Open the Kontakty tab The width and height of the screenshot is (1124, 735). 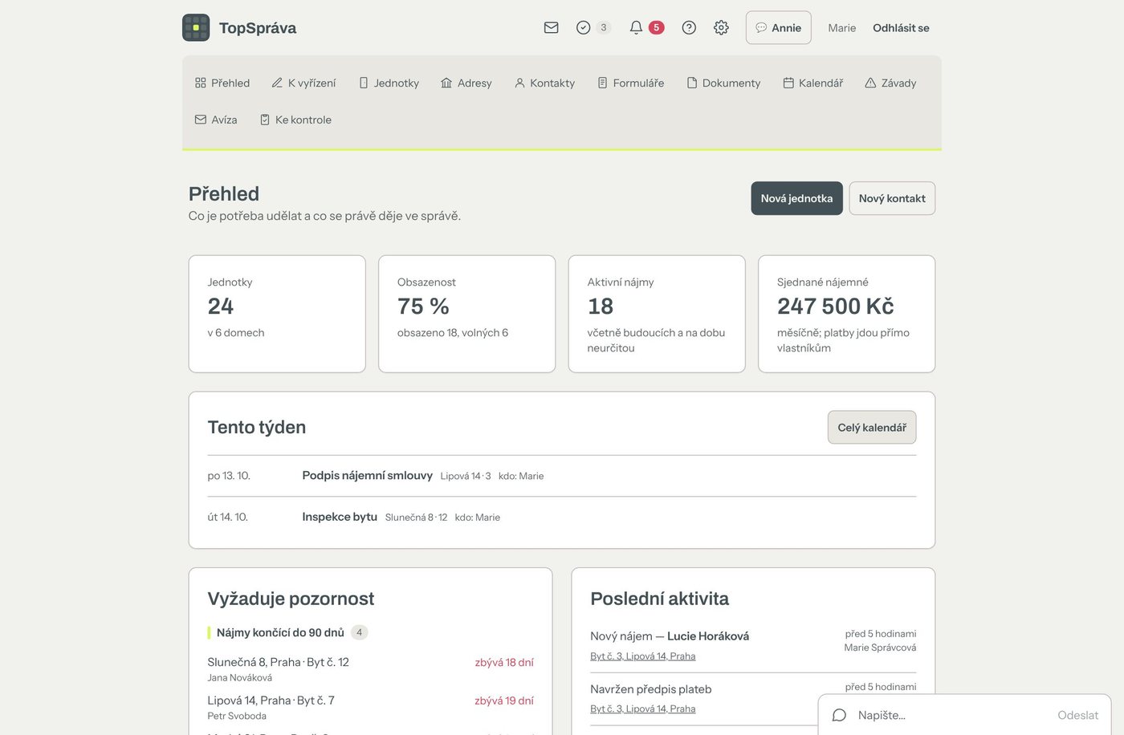tap(544, 83)
